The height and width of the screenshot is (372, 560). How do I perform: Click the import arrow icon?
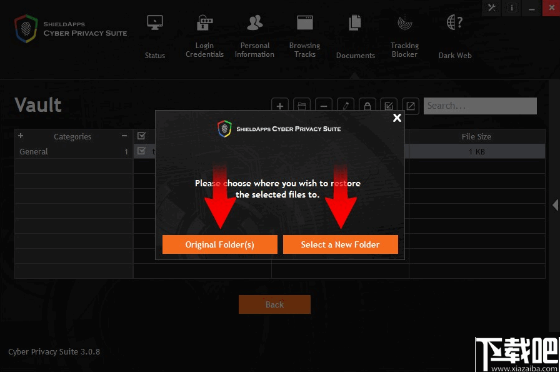pos(389,106)
